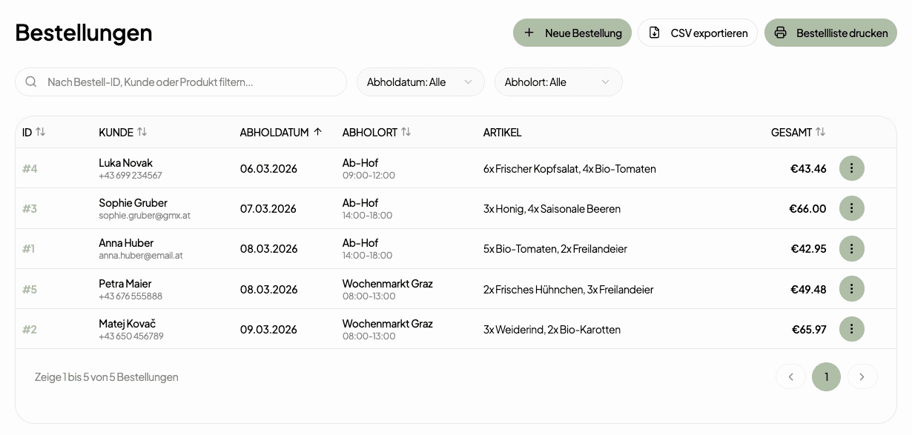This screenshot has height=435, width=912.
Task: Sort orders by Kunde column
Action: coord(122,132)
